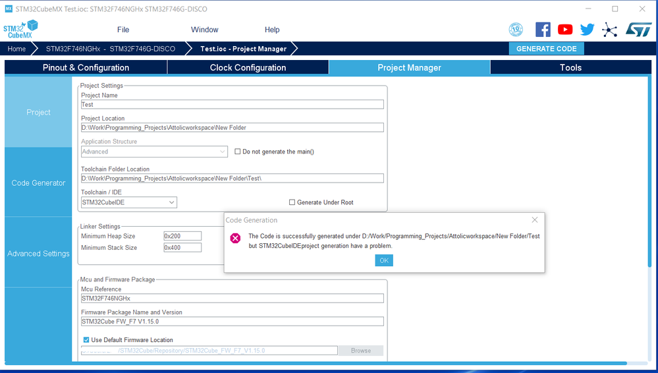Screen dimensions: 658x373
Task: Click the ST logo icon
Action: (638, 30)
